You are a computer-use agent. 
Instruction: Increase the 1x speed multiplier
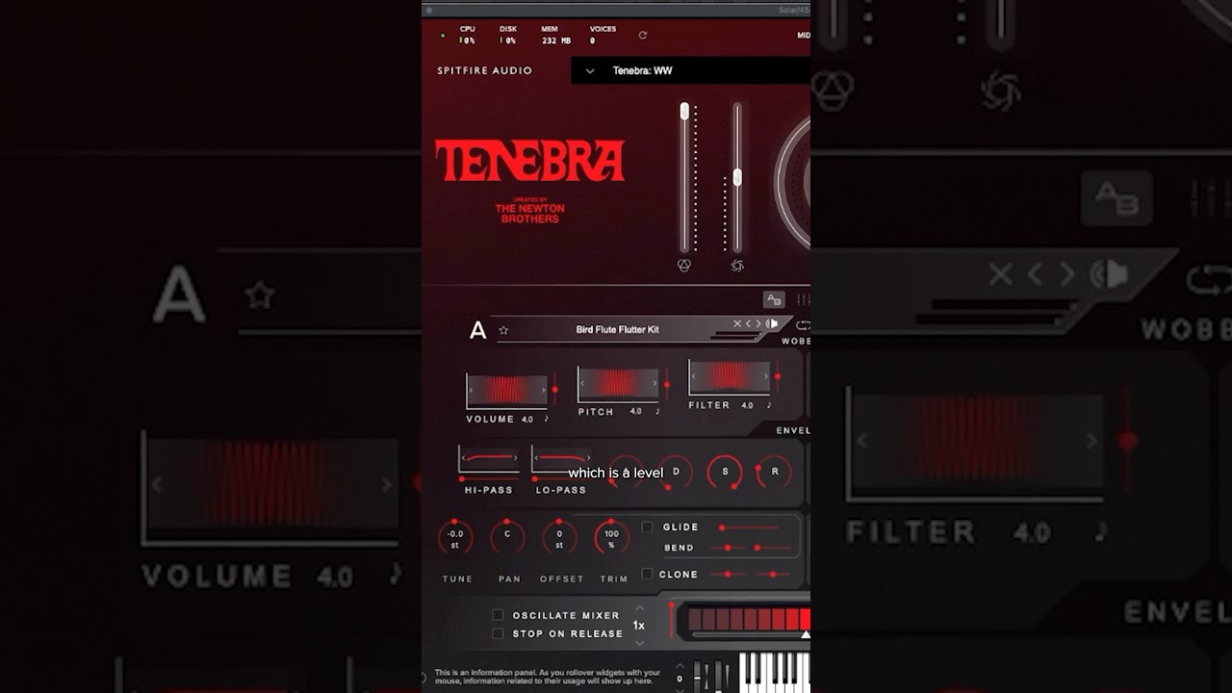tap(639, 608)
